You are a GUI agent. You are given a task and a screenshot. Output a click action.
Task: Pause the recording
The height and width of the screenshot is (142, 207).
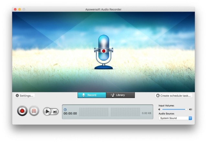click(34, 111)
